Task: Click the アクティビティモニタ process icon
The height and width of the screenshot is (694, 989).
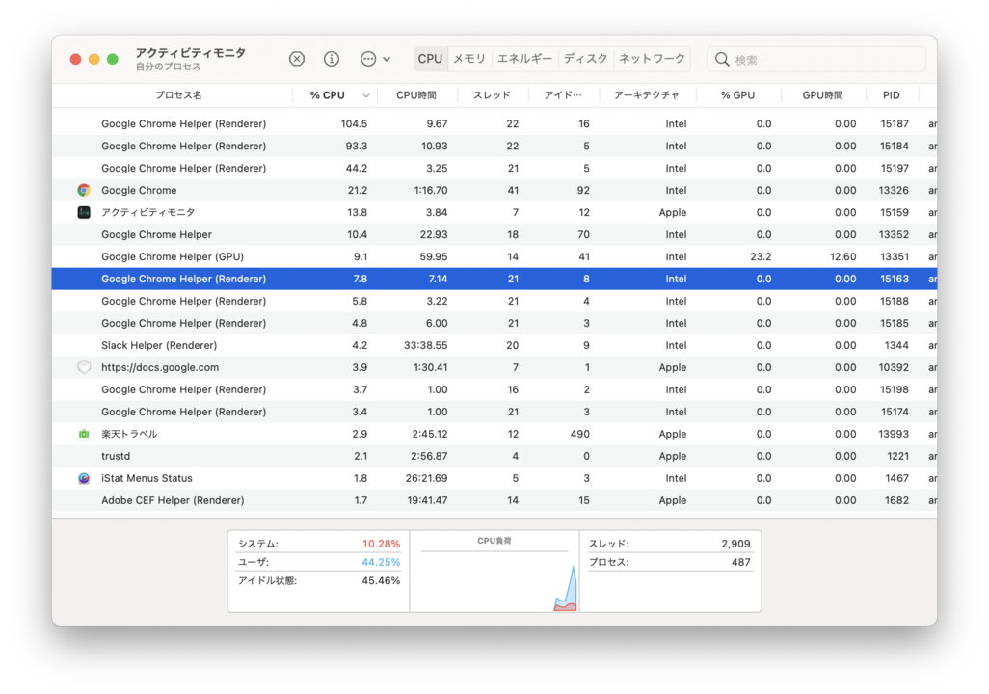Action: 84,212
